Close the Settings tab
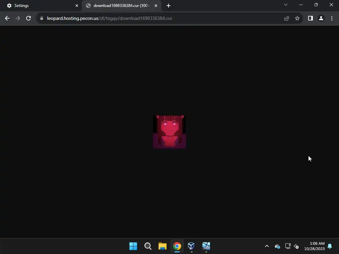This screenshot has height=254, width=339. coord(77,6)
